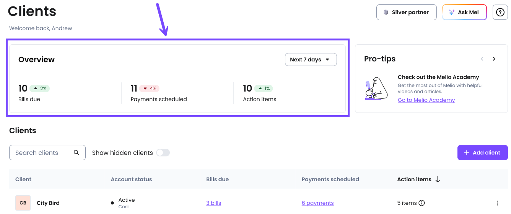Click the Add client button
511x214 pixels.
coord(482,153)
